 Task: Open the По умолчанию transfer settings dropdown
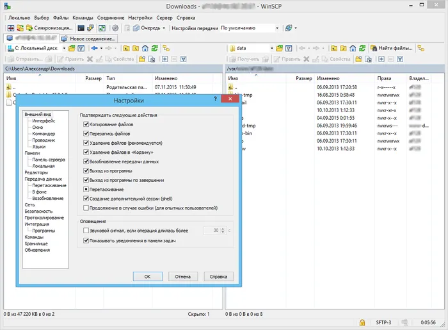(x=276, y=28)
